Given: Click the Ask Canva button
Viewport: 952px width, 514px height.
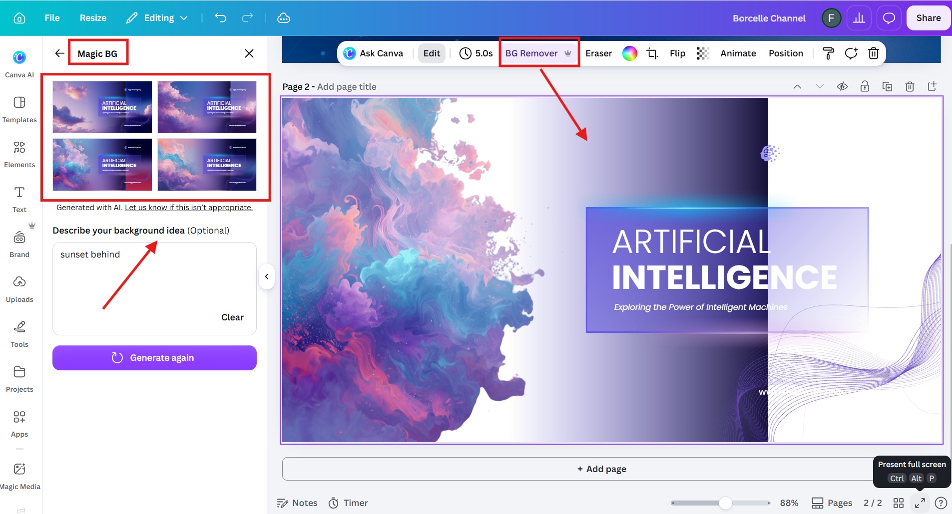Looking at the screenshot, I should coord(374,53).
